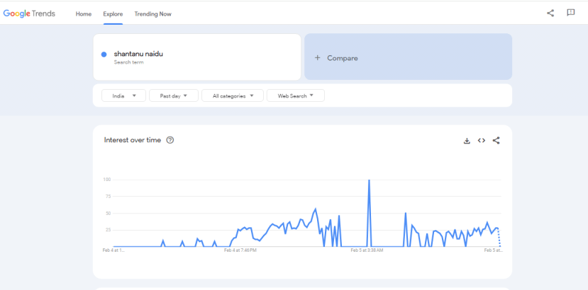This screenshot has width=588, height=290.
Task: Click the 25 y-axis value
Action: point(108,230)
